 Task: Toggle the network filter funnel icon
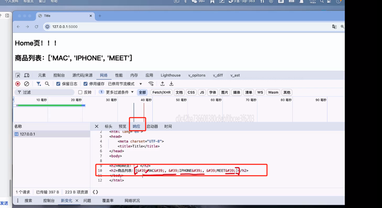click(x=38, y=84)
